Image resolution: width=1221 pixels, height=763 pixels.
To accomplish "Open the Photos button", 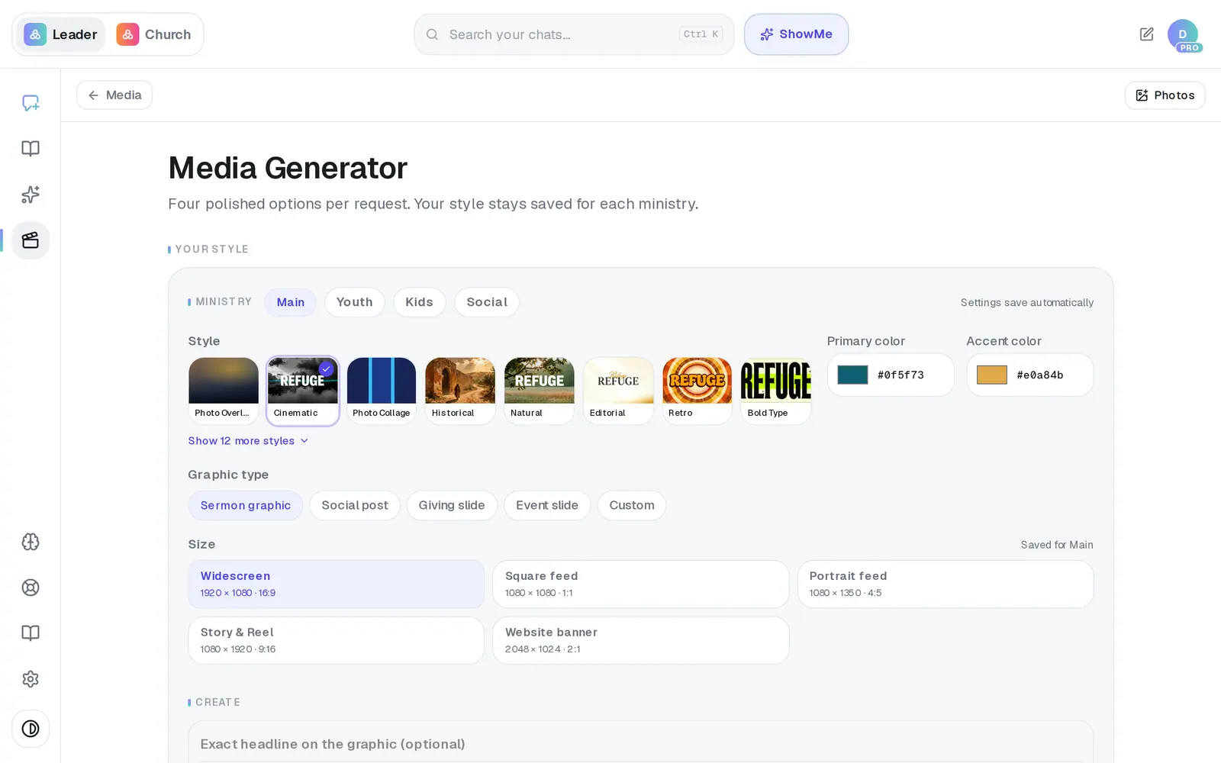I will 1165,95.
